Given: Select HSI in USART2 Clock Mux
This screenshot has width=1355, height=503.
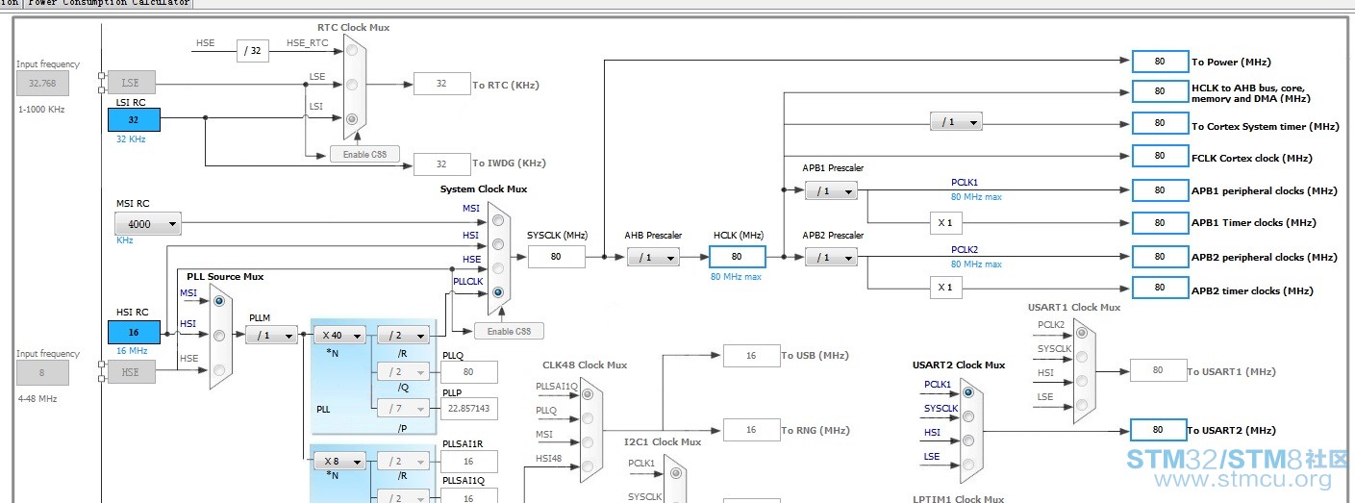Looking at the screenshot, I should [x=967, y=440].
